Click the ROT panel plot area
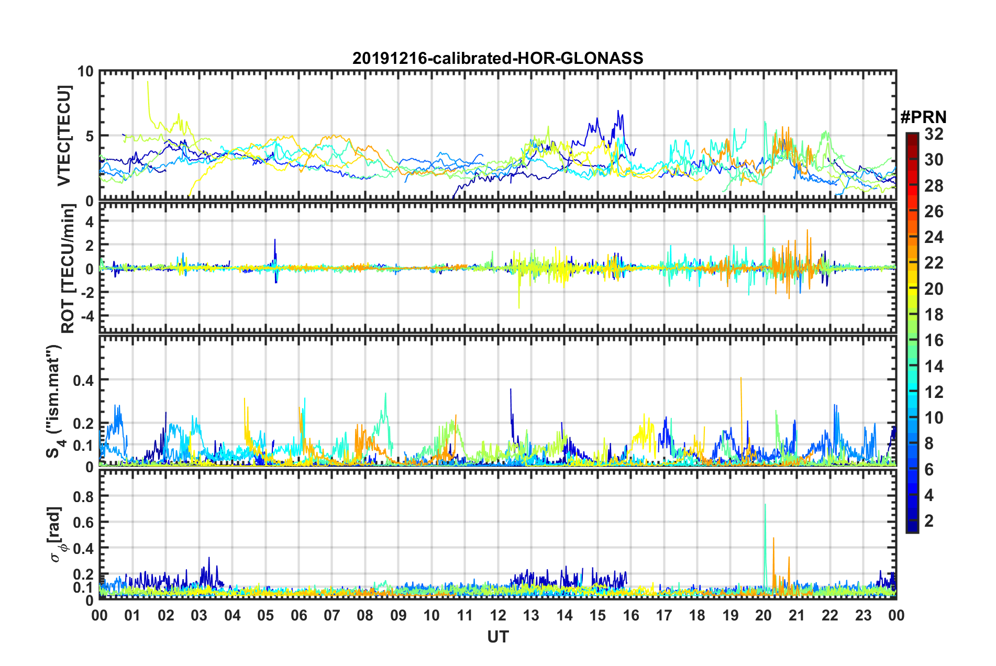 [x=498, y=268]
